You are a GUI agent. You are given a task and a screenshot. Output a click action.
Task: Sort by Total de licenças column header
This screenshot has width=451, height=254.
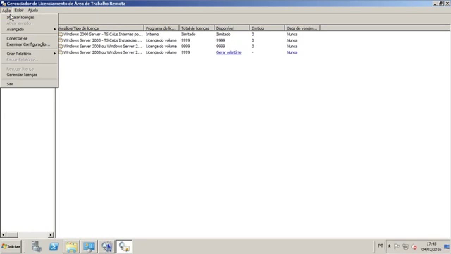197,28
